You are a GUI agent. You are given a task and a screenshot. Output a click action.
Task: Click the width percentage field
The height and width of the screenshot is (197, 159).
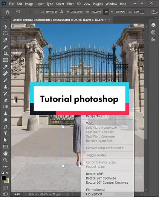(96, 12)
